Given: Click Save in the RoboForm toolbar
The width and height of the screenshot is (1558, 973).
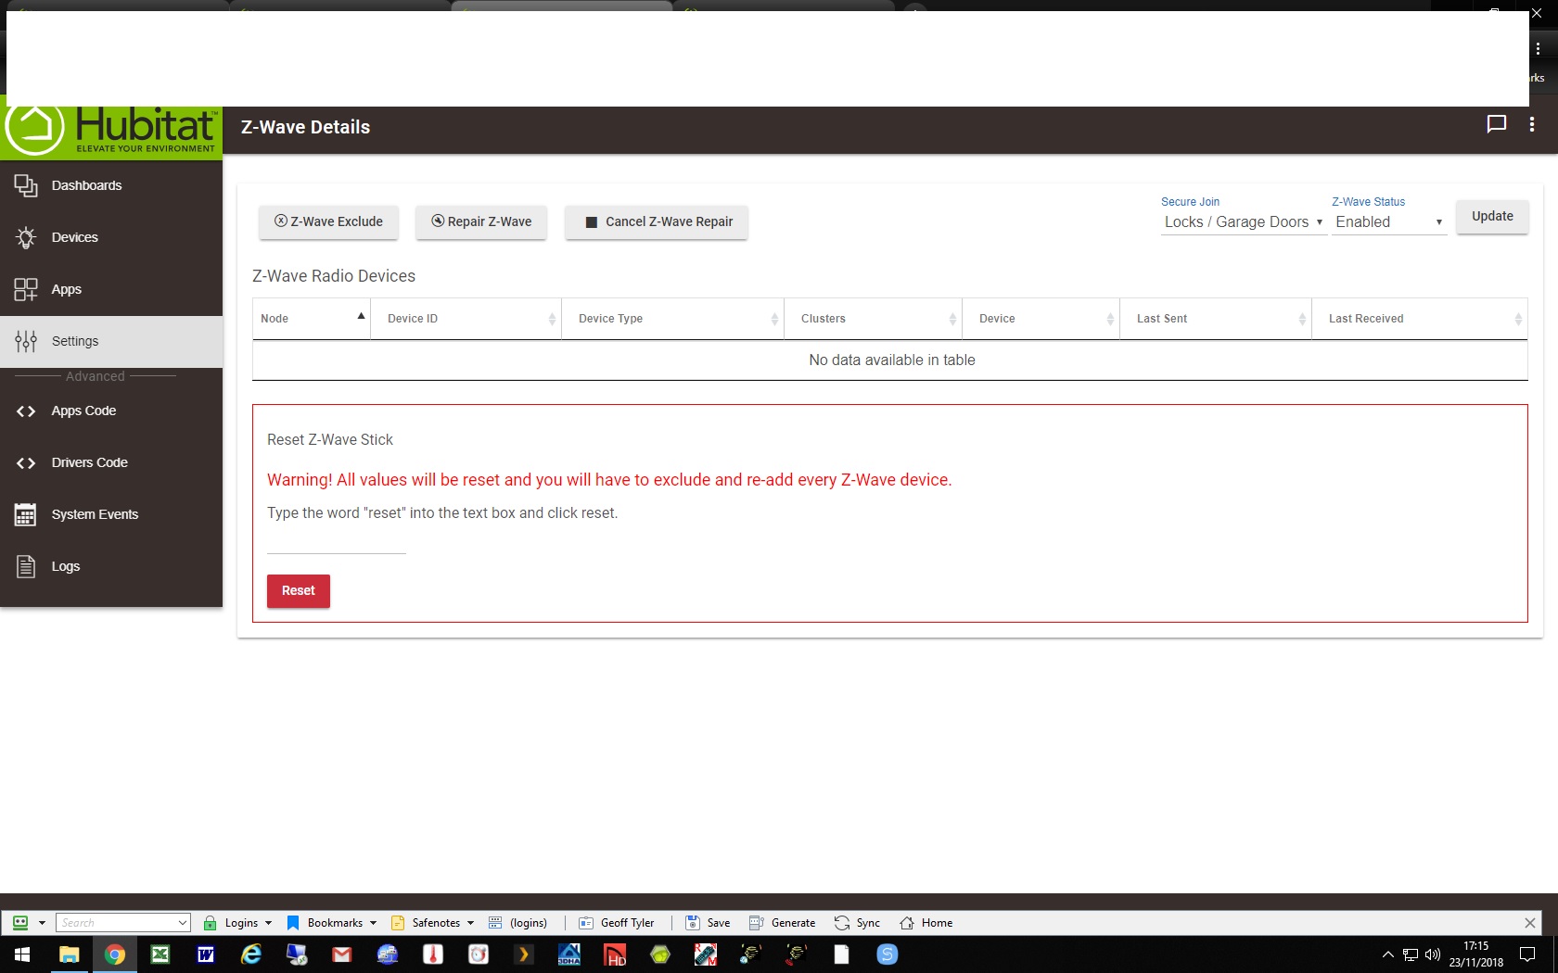Looking at the screenshot, I should pos(708,922).
